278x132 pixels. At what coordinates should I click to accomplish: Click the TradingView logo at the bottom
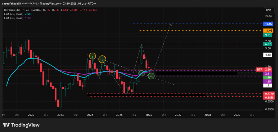[x=21, y=125]
